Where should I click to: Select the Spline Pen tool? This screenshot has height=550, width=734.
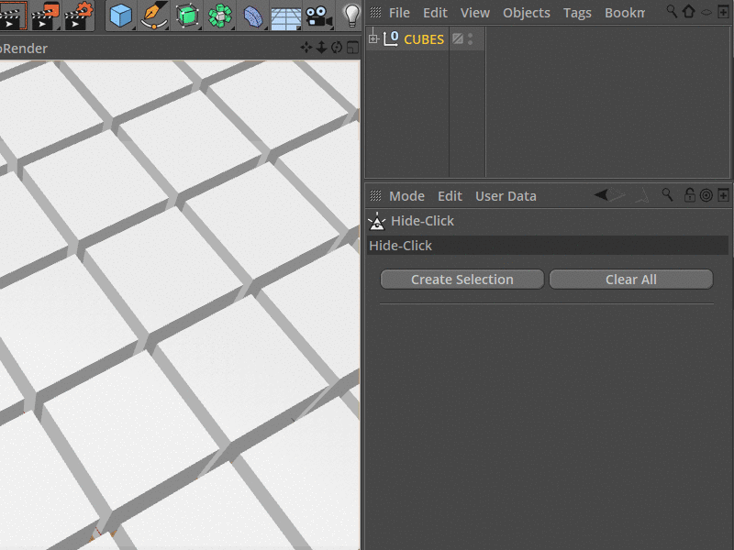click(x=154, y=16)
